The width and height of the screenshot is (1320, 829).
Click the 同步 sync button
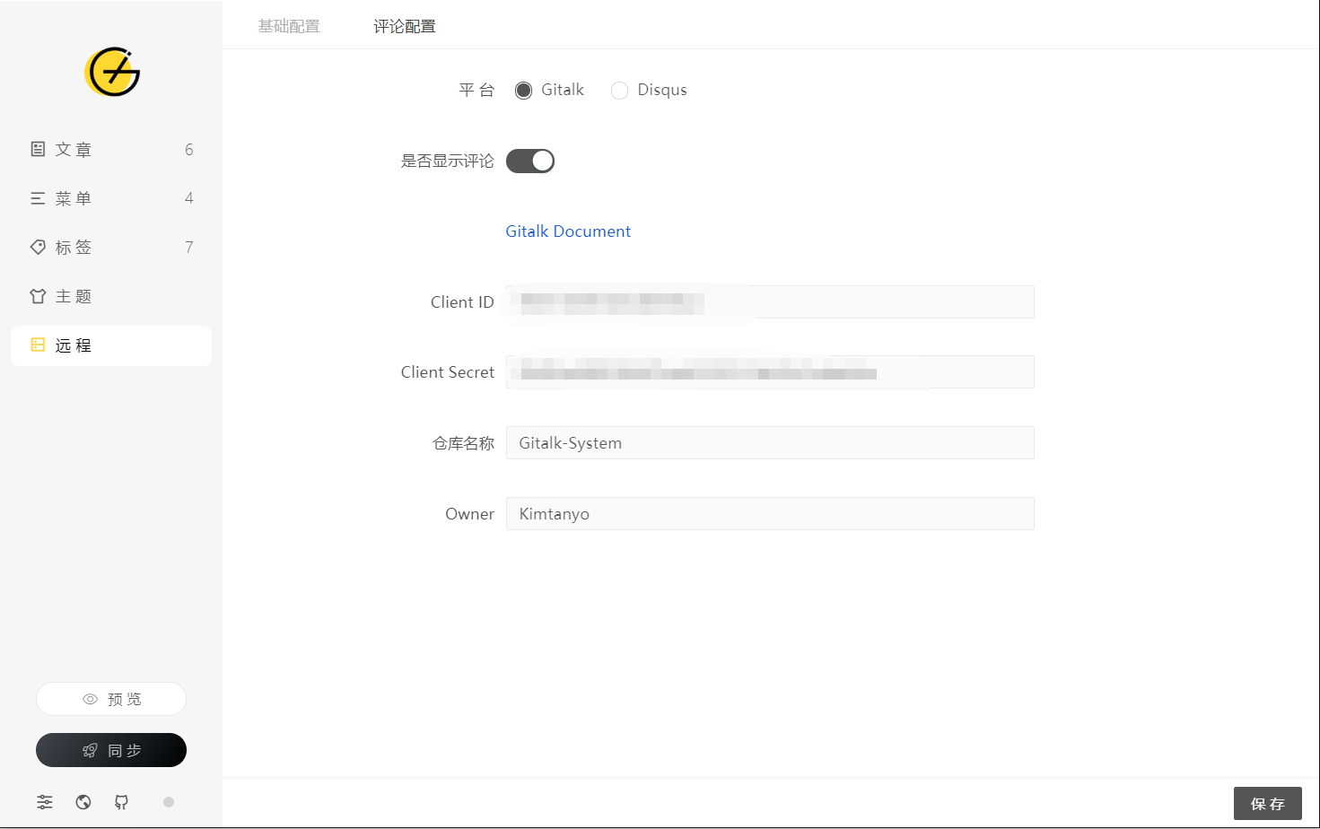click(111, 750)
